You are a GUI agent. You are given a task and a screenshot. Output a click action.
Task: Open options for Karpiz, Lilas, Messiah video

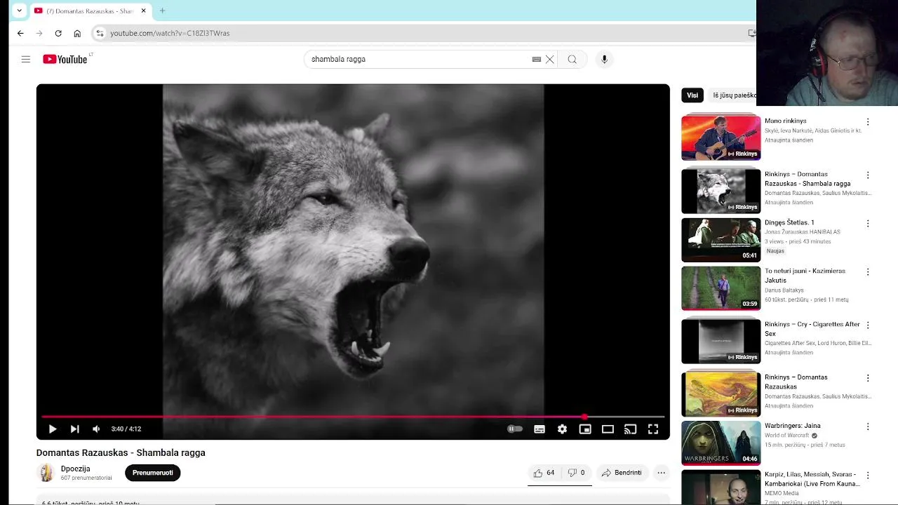868,476
